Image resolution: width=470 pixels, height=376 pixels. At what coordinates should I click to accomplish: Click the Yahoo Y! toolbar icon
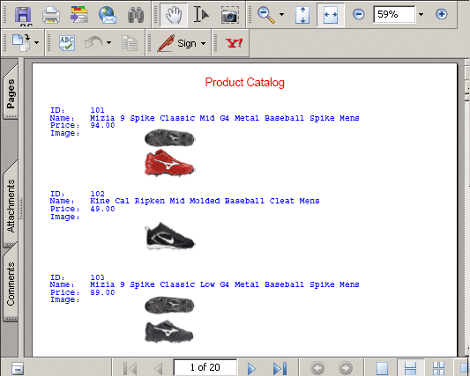coord(234,43)
